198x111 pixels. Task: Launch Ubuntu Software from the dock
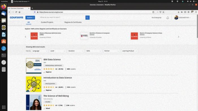[4, 41]
